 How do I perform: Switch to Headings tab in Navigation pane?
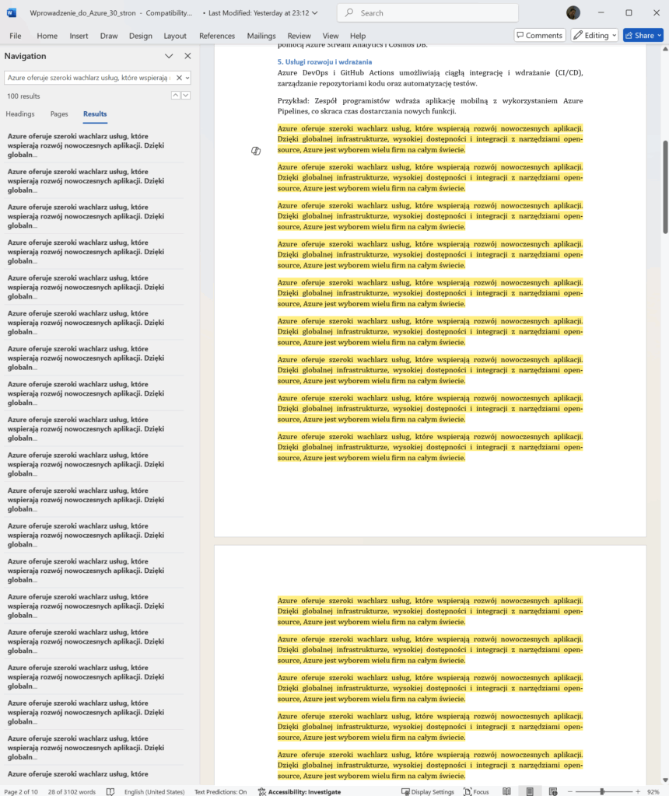20,114
